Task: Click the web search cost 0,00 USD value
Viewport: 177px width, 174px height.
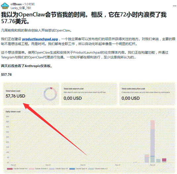Action: pos(72,98)
